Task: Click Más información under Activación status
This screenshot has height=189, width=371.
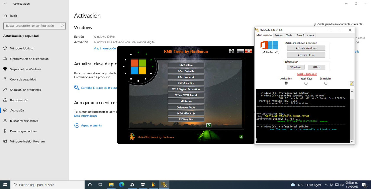Action: pyautogui.click(x=105, y=49)
